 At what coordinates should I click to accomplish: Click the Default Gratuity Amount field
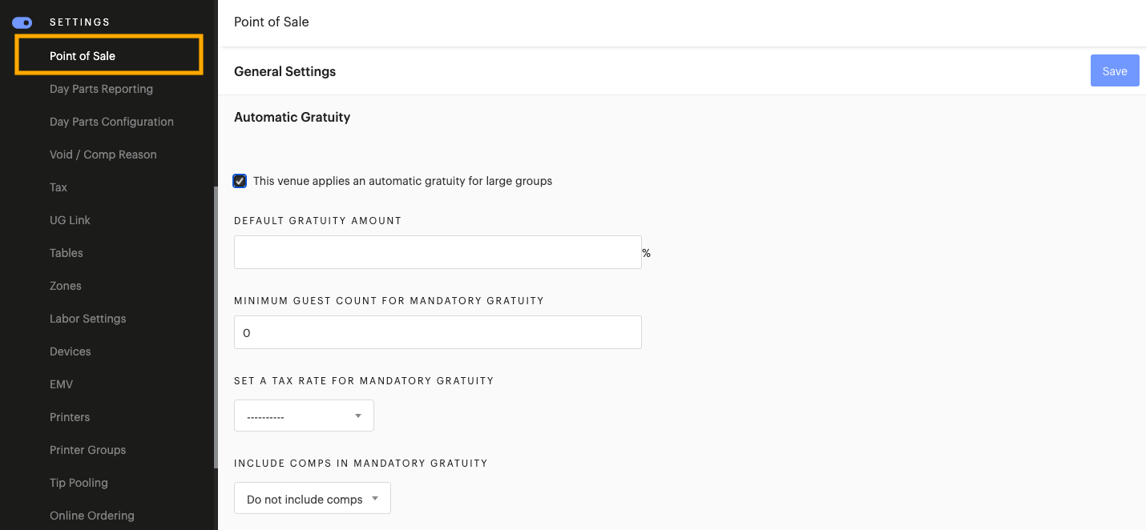click(438, 252)
